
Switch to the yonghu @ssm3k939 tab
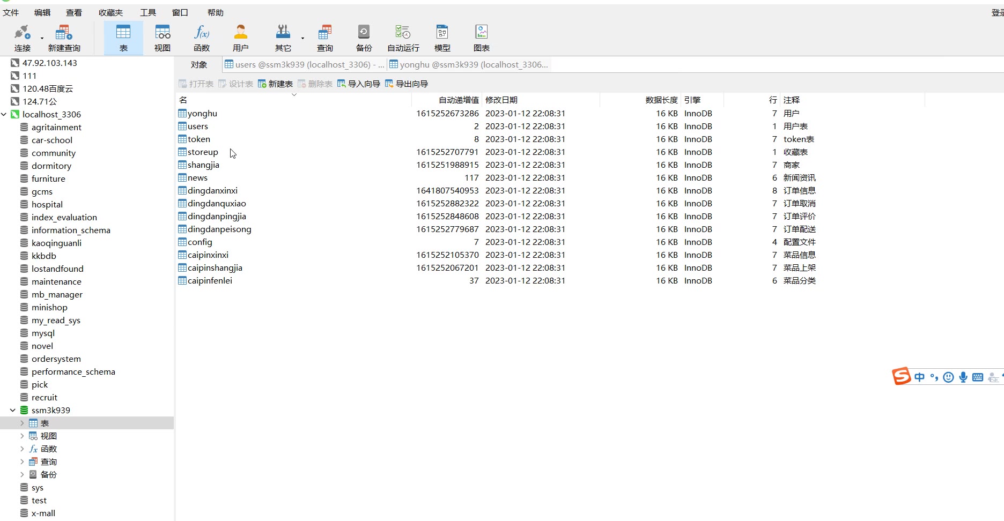coord(469,64)
